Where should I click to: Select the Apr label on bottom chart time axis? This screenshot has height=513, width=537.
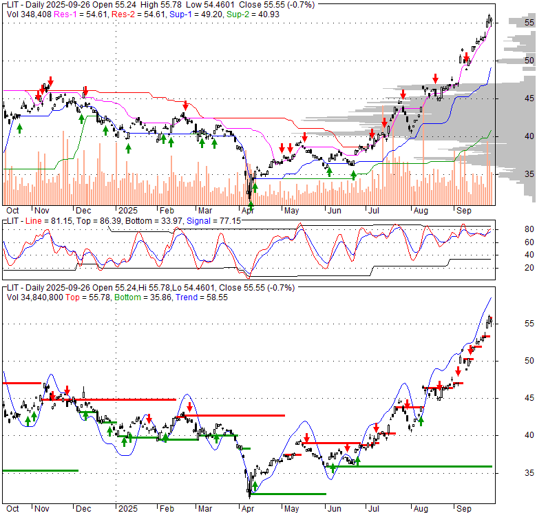(x=248, y=509)
